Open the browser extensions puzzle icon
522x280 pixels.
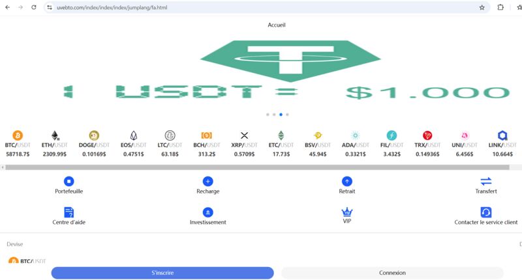click(x=500, y=7)
